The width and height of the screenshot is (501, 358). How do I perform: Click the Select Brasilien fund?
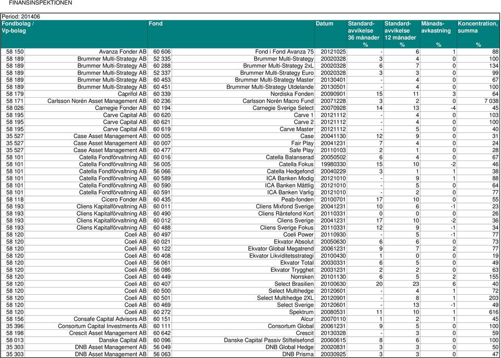coord(294,284)
